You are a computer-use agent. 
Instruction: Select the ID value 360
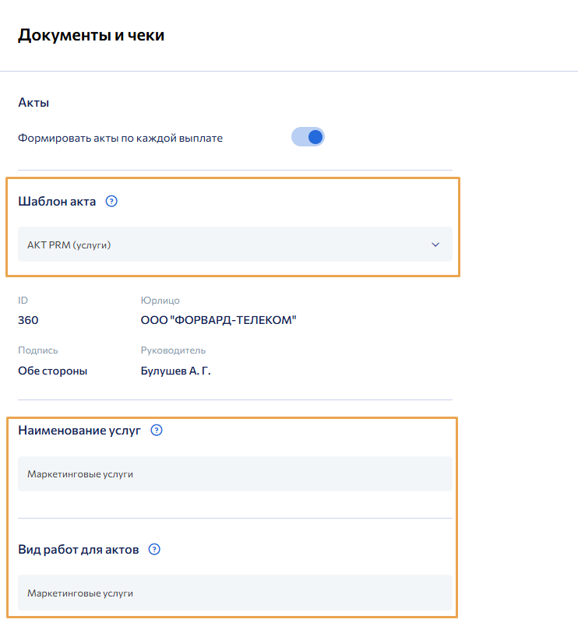coord(28,320)
